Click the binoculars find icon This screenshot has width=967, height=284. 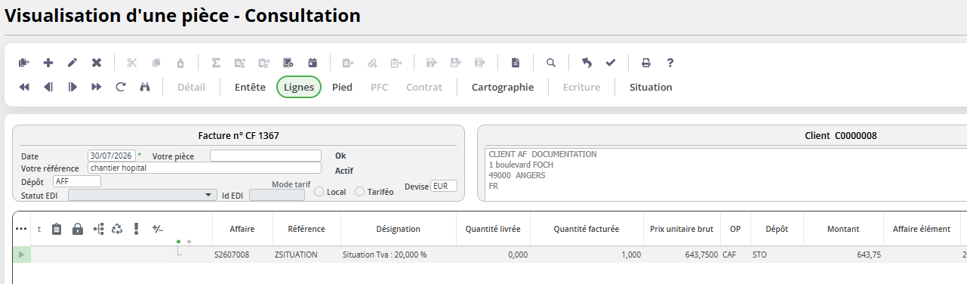point(145,87)
